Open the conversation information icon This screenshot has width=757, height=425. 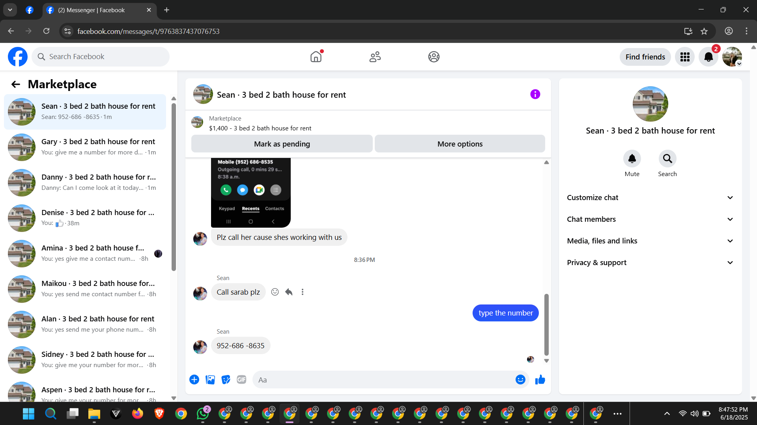coord(535,94)
